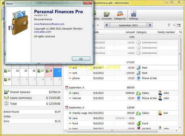Viewport: 185px width, 136px height.
Task: Open the Categories toolbar button
Action: coord(120,16)
